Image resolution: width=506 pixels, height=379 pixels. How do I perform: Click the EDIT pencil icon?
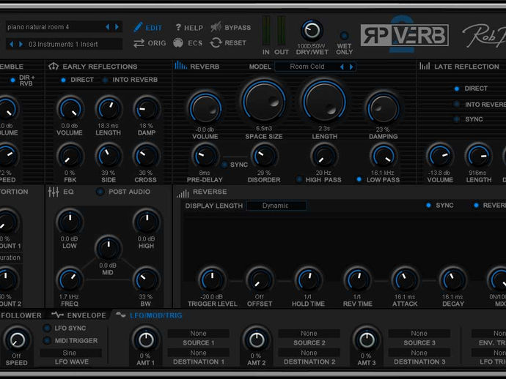tap(138, 27)
